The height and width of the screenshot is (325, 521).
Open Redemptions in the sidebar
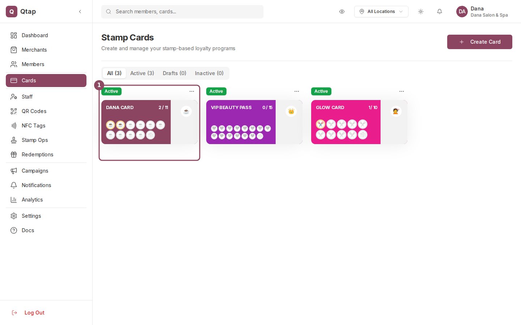46,155
